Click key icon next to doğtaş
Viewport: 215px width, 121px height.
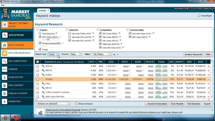[x=43, y=75]
